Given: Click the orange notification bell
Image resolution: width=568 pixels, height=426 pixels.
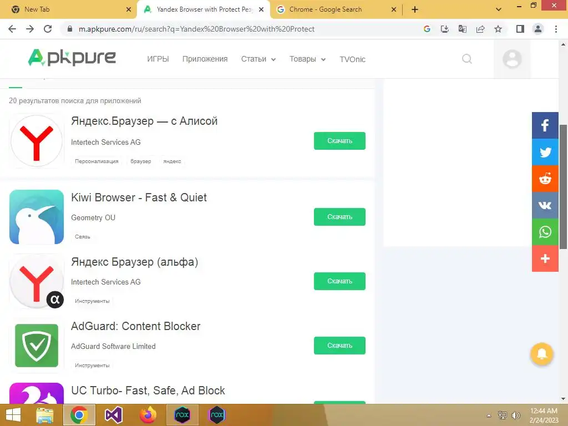Looking at the screenshot, I should pos(541,353).
